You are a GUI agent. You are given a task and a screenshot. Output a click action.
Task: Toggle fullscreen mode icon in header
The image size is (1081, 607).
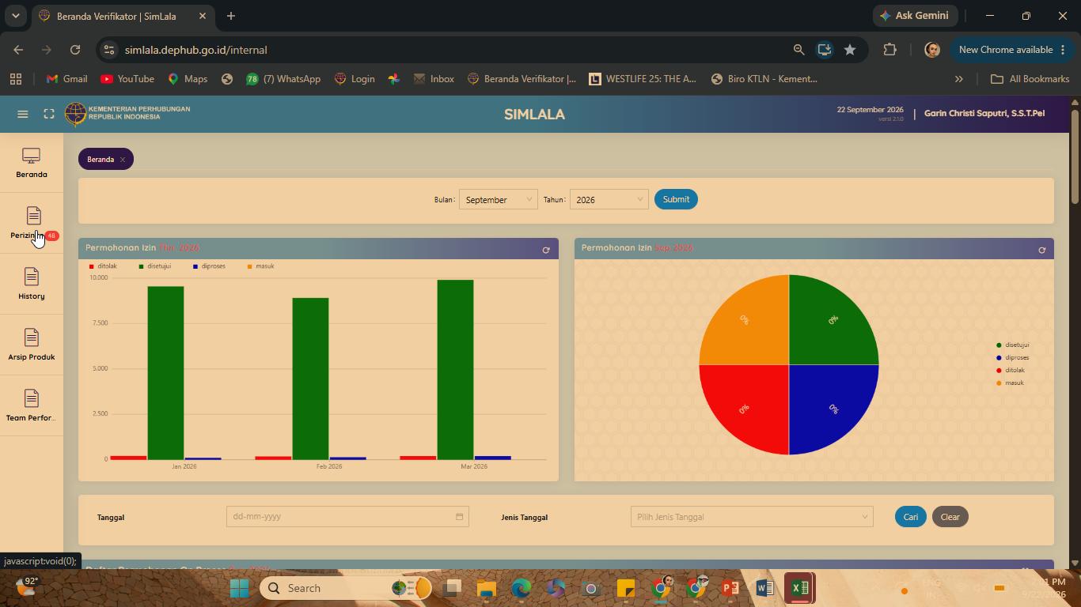pos(49,114)
